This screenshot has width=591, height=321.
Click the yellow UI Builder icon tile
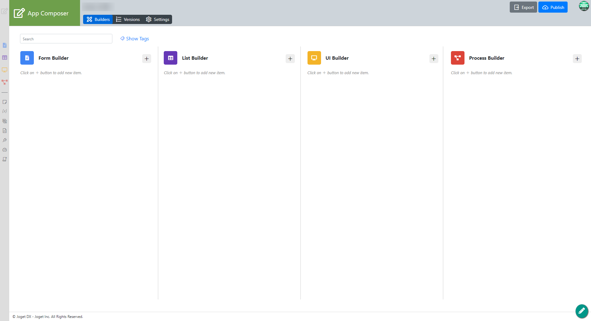click(x=314, y=58)
